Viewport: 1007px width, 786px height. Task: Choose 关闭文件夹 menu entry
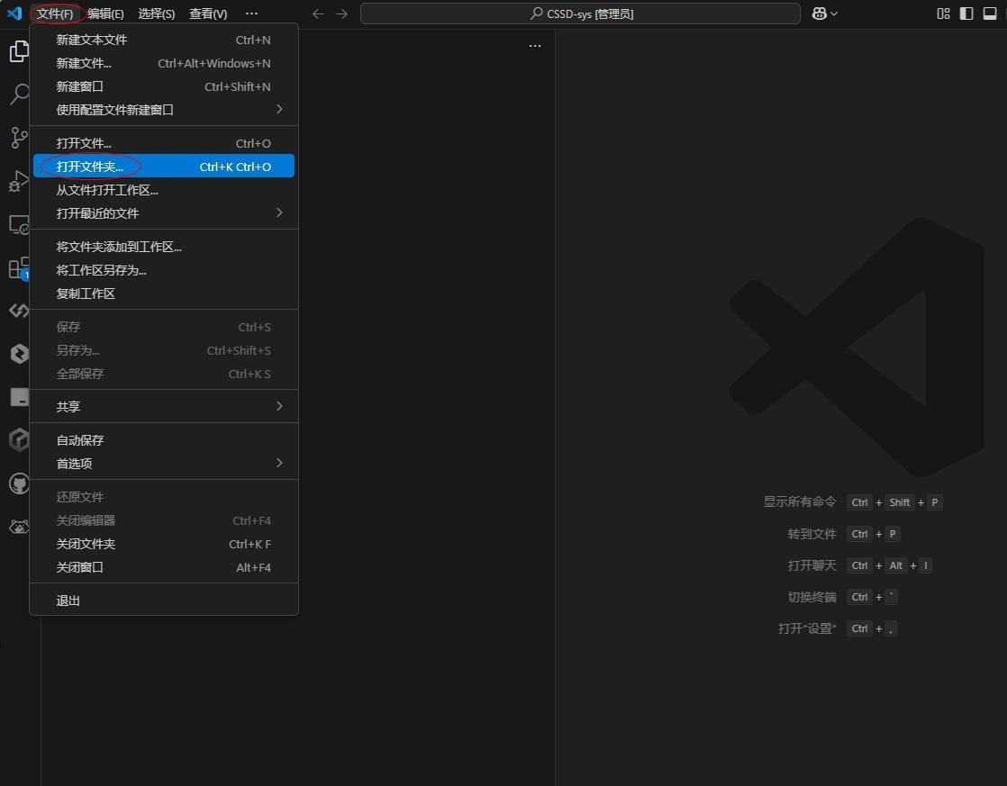tap(164, 544)
